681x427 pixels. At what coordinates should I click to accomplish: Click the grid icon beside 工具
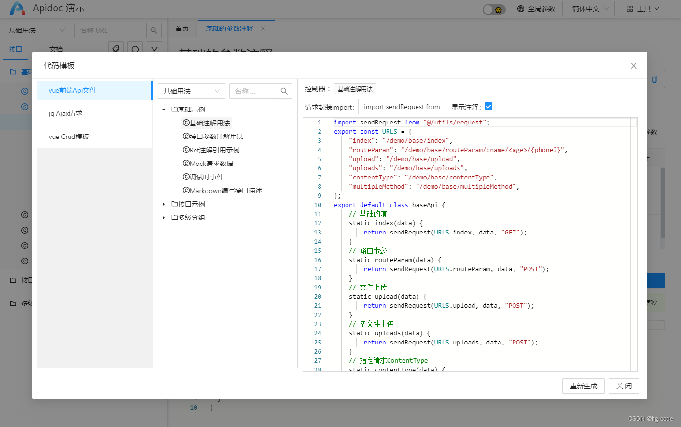coord(629,9)
